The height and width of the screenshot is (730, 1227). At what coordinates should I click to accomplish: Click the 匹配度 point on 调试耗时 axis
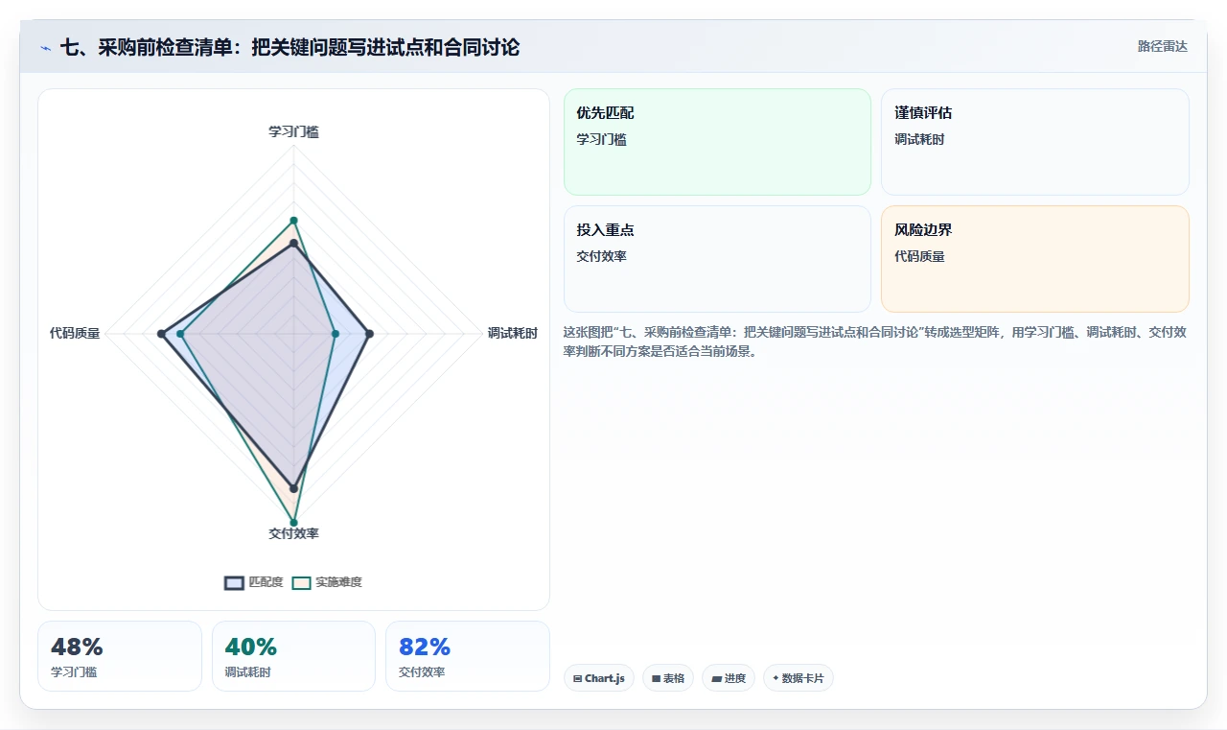tap(369, 334)
